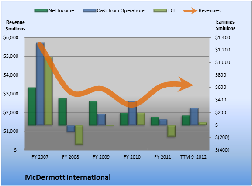This screenshot has width=252, height=186.
Task: Click the negative FY 2008 FCF bar
Action: [79, 135]
